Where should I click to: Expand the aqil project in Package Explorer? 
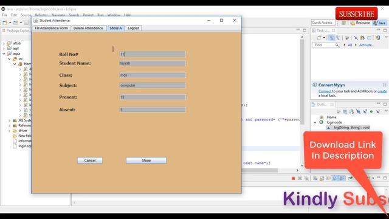4,49
